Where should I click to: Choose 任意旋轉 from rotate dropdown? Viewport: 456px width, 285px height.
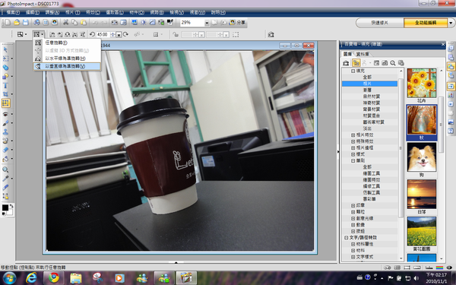click(x=67, y=43)
